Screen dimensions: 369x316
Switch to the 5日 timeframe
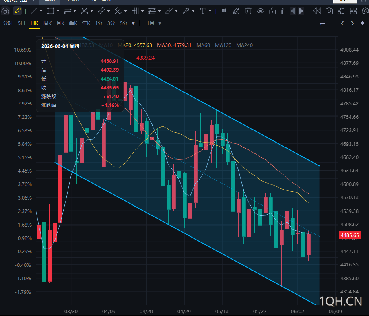point(21,23)
